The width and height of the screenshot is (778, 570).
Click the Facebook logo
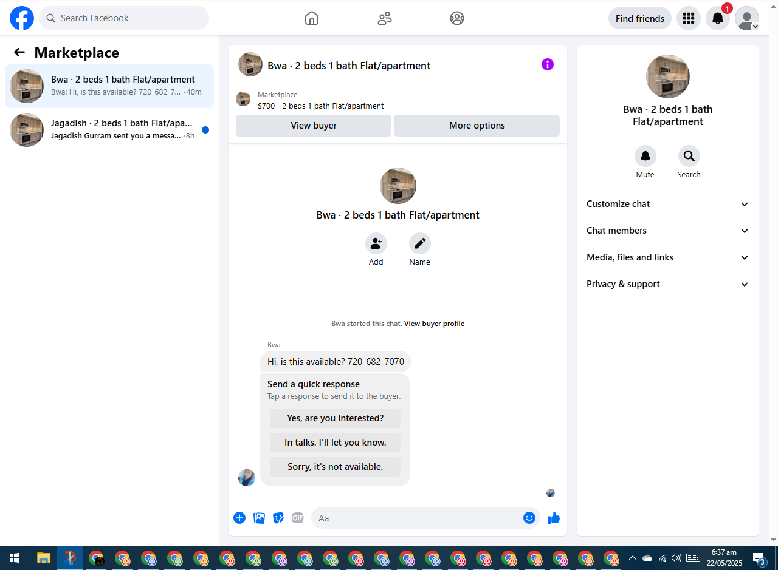(22, 18)
